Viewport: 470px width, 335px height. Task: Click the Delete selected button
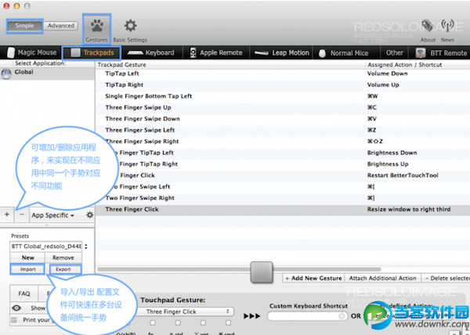point(446,278)
